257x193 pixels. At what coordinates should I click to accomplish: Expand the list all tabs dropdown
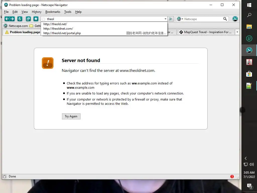tap(237, 32)
